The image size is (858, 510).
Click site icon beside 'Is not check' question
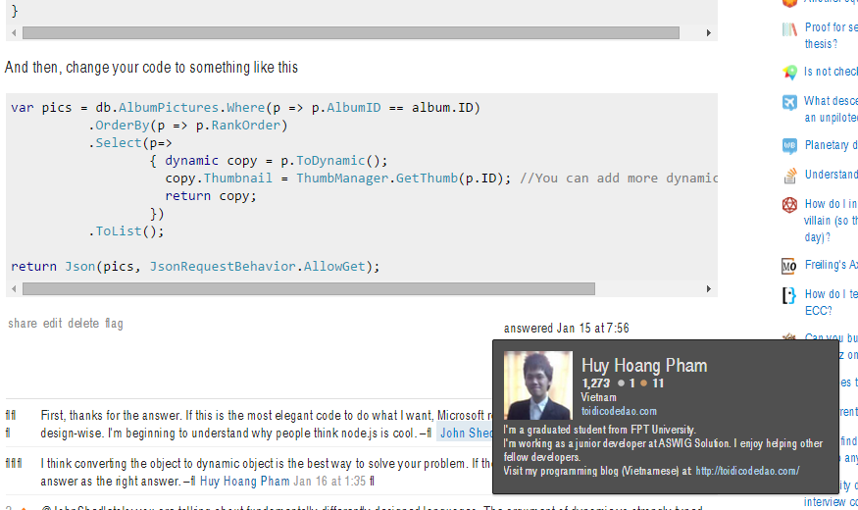pos(789,73)
